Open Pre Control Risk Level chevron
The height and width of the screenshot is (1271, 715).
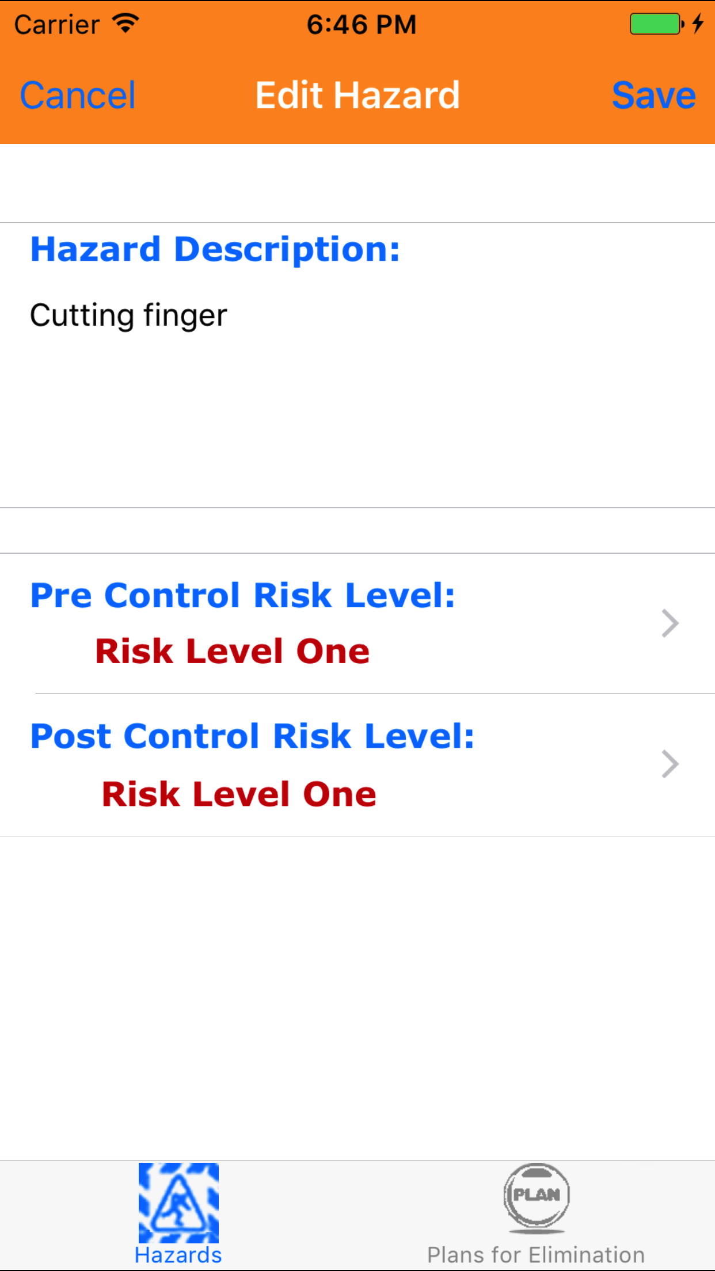(x=670, y=623)
